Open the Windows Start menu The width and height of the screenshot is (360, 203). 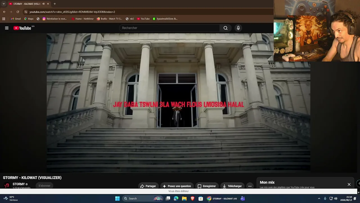(117, 198)
